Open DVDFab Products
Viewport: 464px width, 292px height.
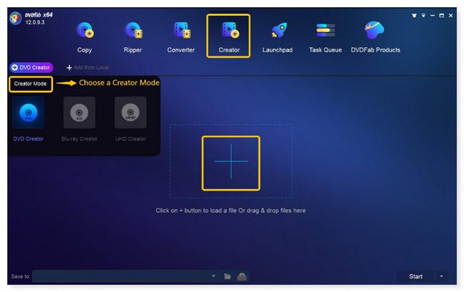tap(375, 36)
